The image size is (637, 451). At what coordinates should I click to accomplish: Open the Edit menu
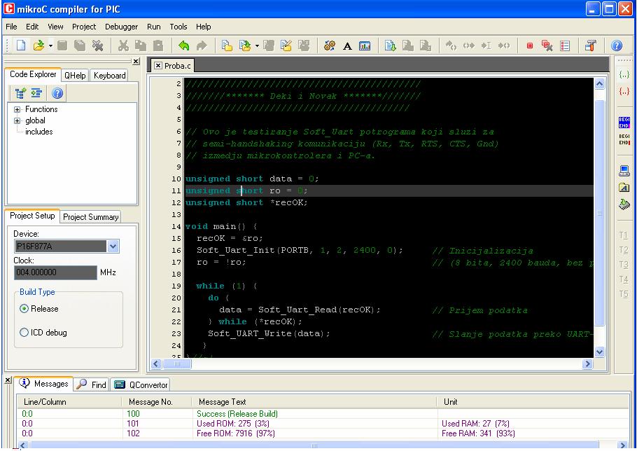point(32,27)
